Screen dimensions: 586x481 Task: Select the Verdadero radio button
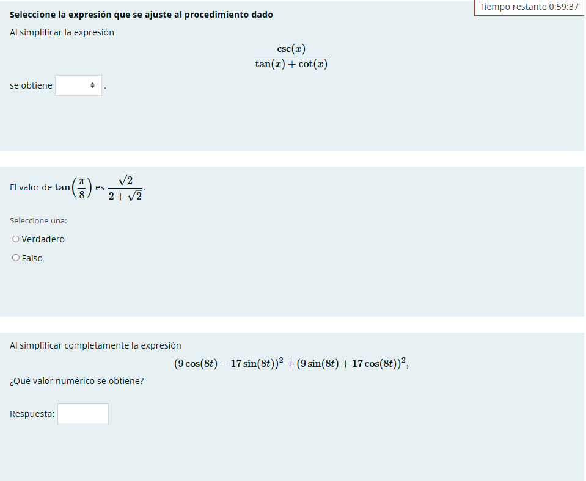pos(16,239)
